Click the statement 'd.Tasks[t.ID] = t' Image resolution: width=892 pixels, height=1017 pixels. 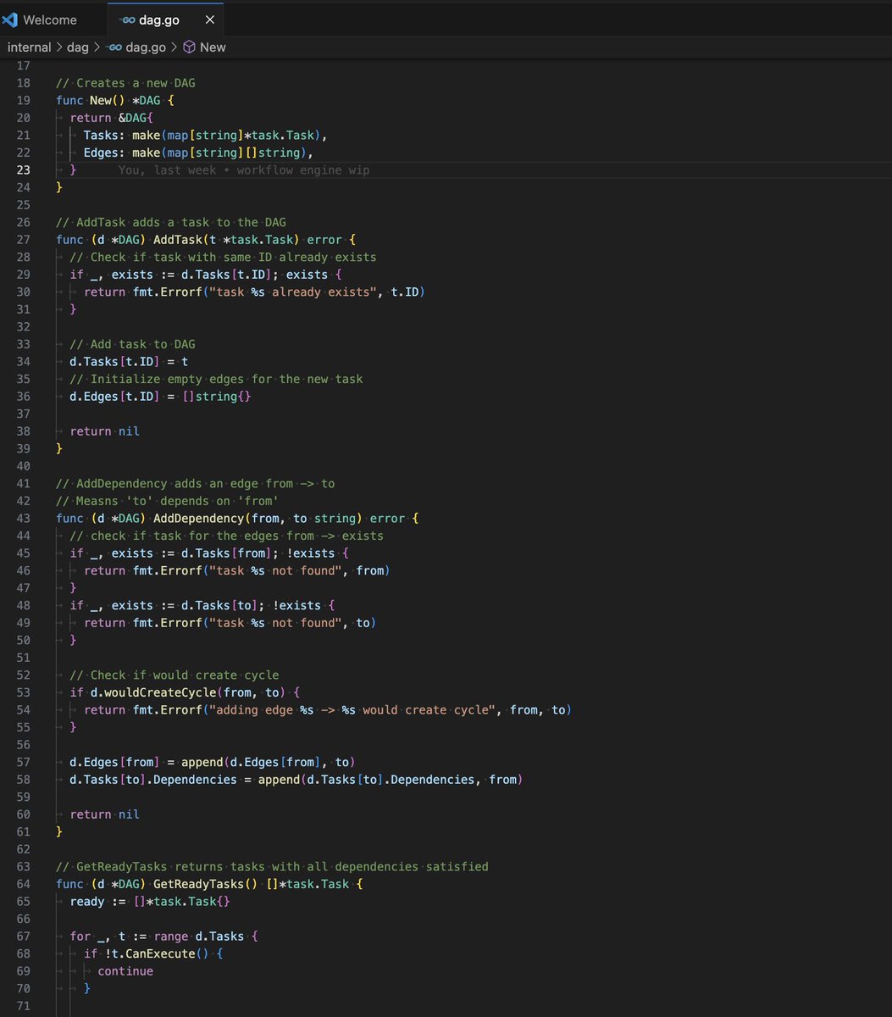(129, 361)
